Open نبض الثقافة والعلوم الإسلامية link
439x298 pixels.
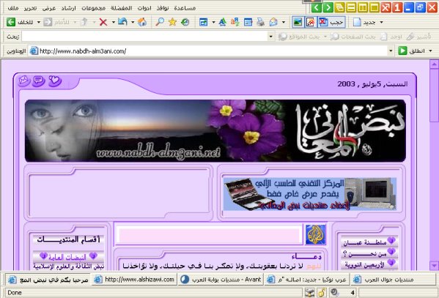point(69,267)
